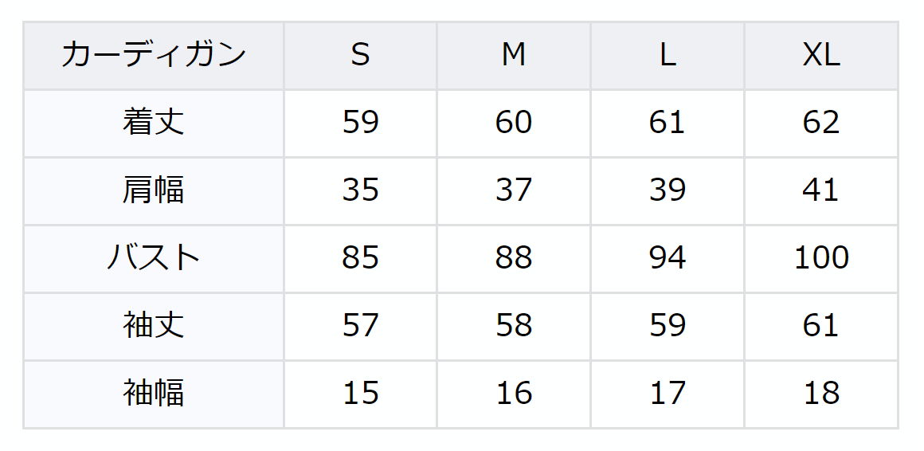Viewport: 924px width, 451px height.
Task: Click the 肩幅 value 39 for L
Action: (x=668, y=190)
